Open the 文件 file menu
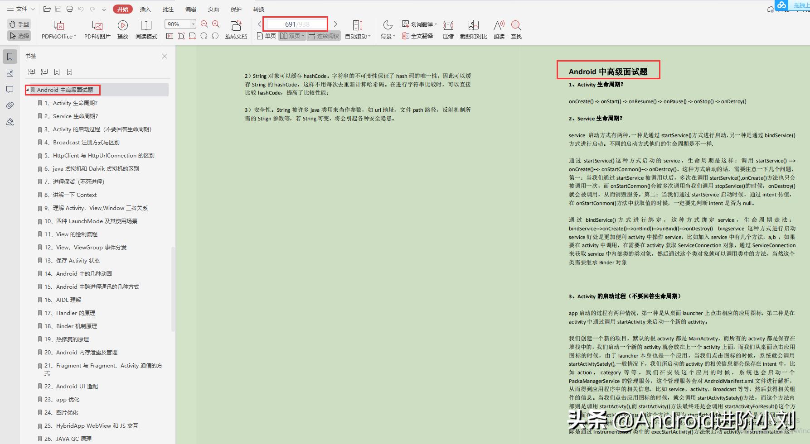810x444 pixels. coord(20,9)
